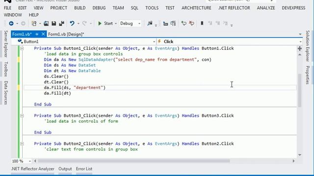Screen dimensions: 314x176
Task: Click the Save All icon
Action: pos(62,23)
